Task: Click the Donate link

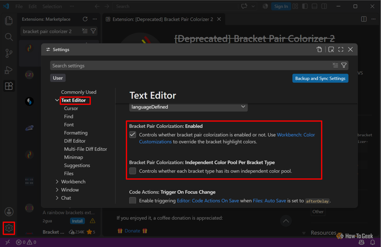Action: [x=132, y=231]
